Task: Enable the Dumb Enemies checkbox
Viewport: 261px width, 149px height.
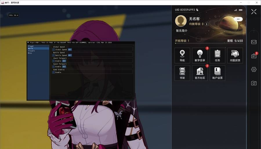Action: click(x=54, y=72)
